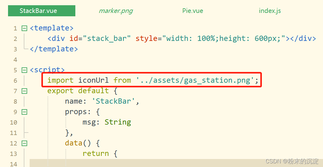This screenshot has width=323, height=167.
Task: Switch to the Pie.vue tab
Action: [193, 11]
